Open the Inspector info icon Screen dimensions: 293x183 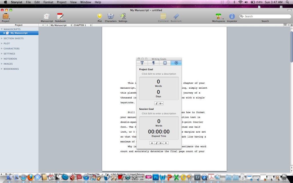pyautogui.click(x=232, y=16)
